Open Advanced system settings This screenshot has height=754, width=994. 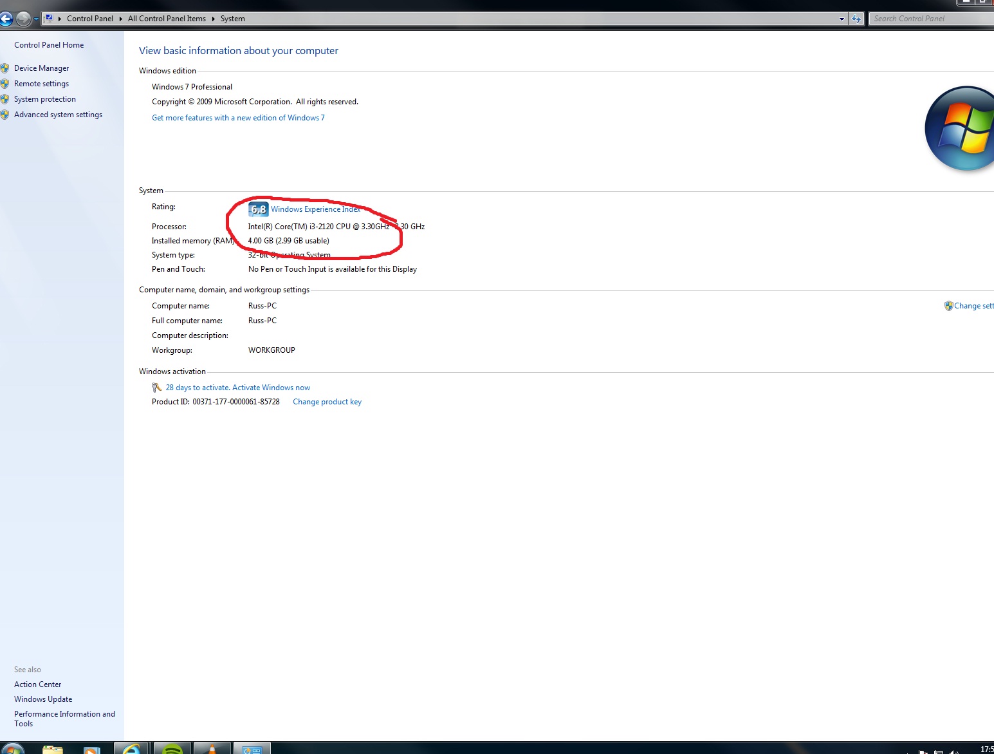[x=58, y=115]
